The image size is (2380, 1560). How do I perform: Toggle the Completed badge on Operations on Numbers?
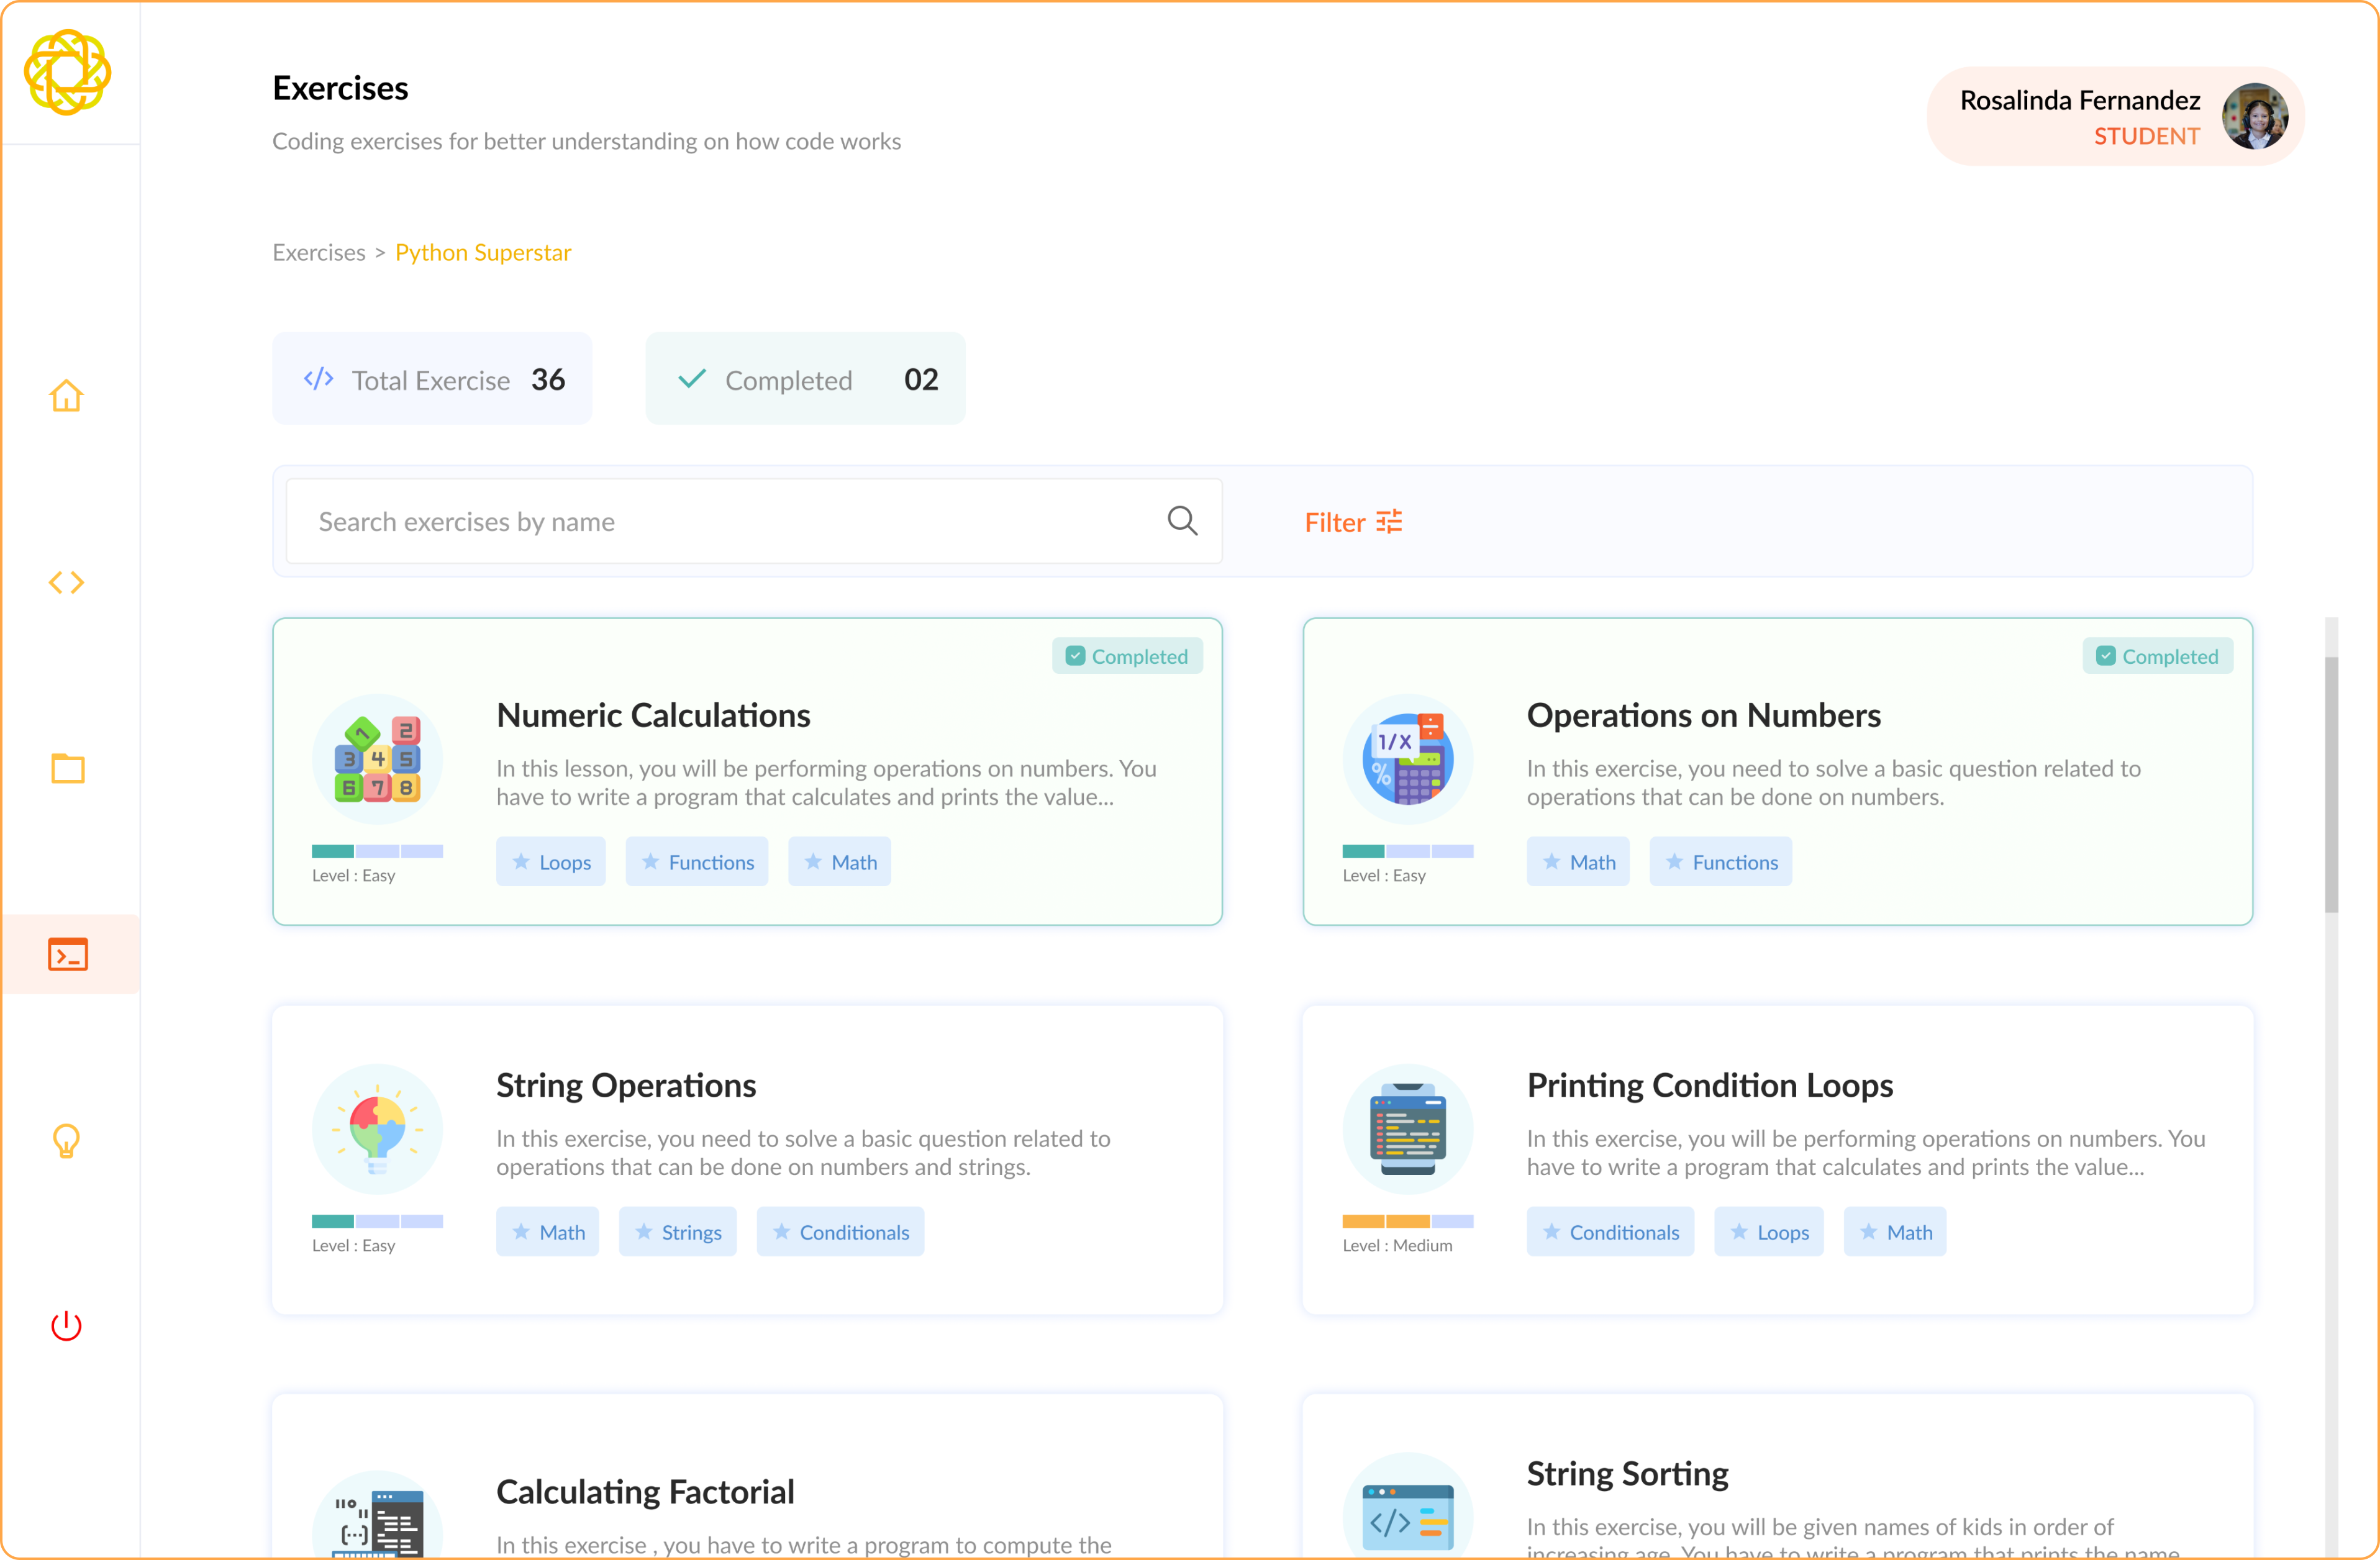2158,655
